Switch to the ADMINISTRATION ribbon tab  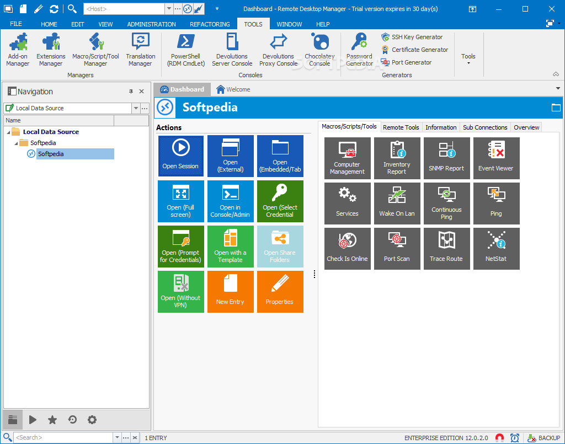coord(151,24)
